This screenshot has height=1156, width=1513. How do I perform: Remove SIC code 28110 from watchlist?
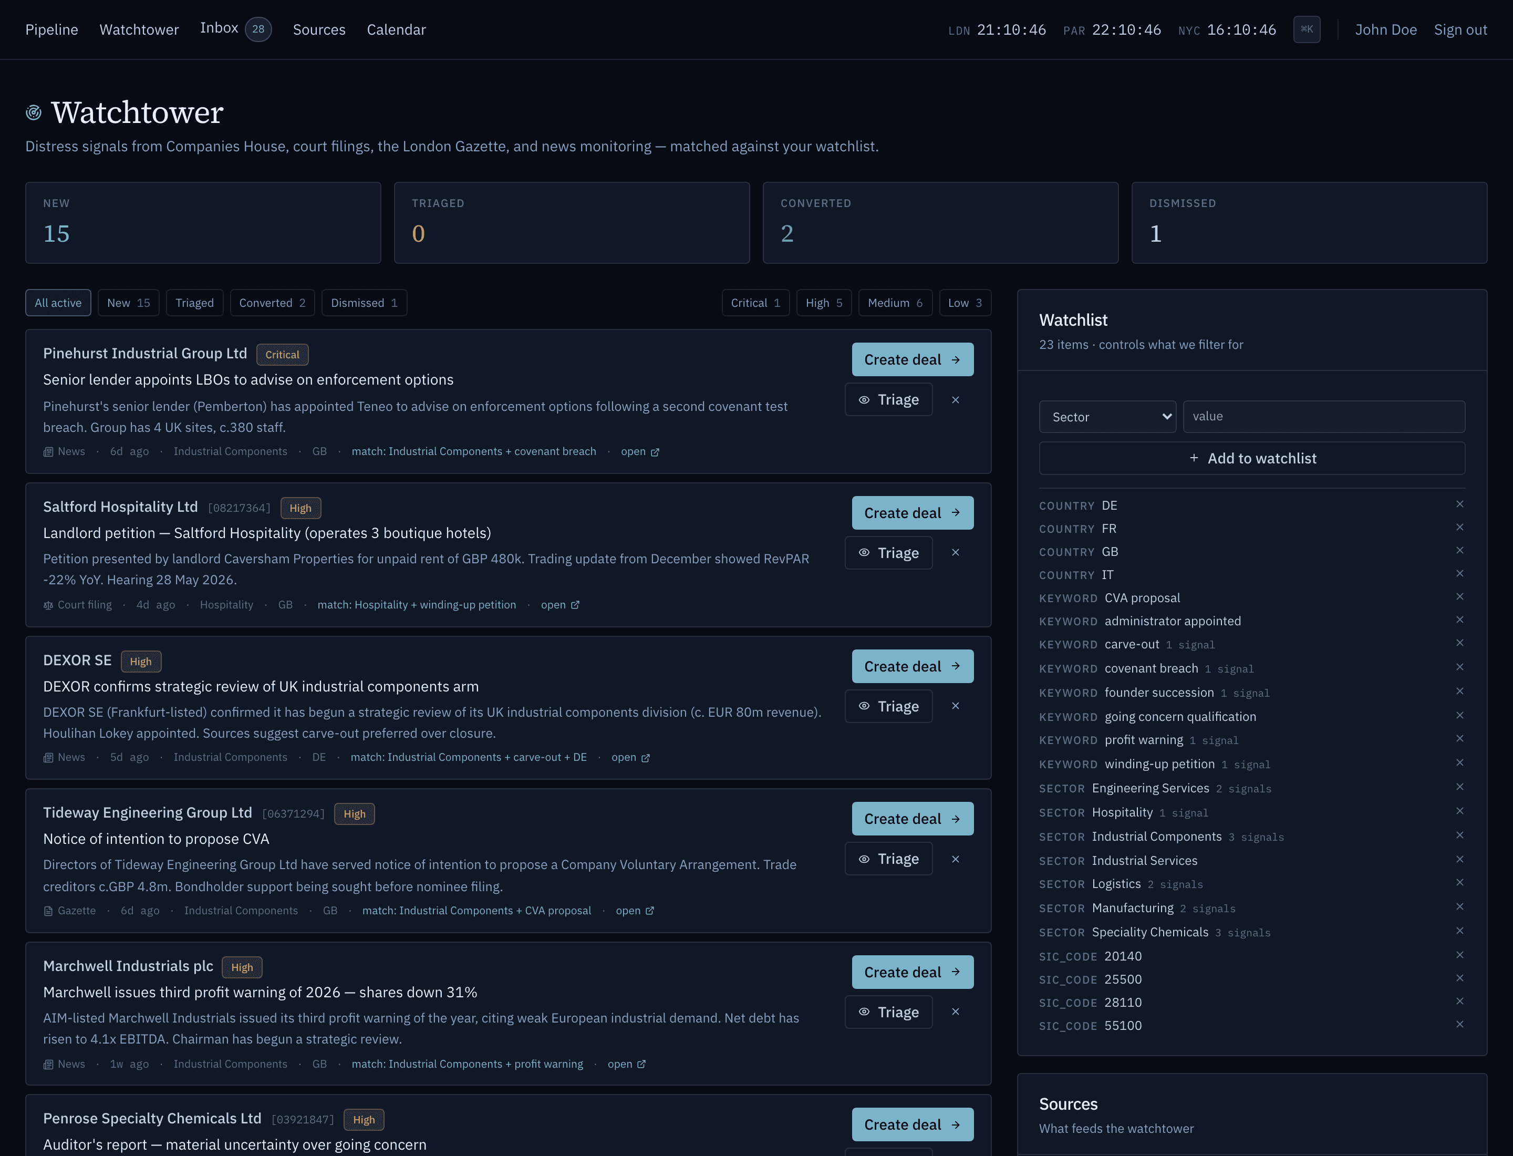(x=1459, y=1002)
